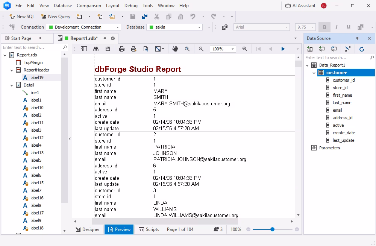Toggle Bold formatting button

[324, 27]
